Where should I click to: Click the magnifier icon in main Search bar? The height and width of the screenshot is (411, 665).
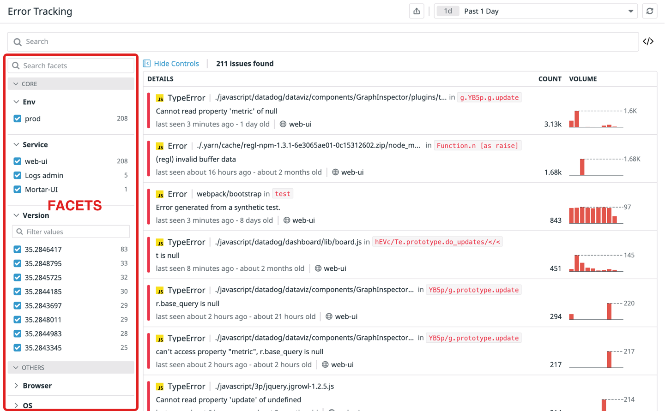[x=18, y=42]
